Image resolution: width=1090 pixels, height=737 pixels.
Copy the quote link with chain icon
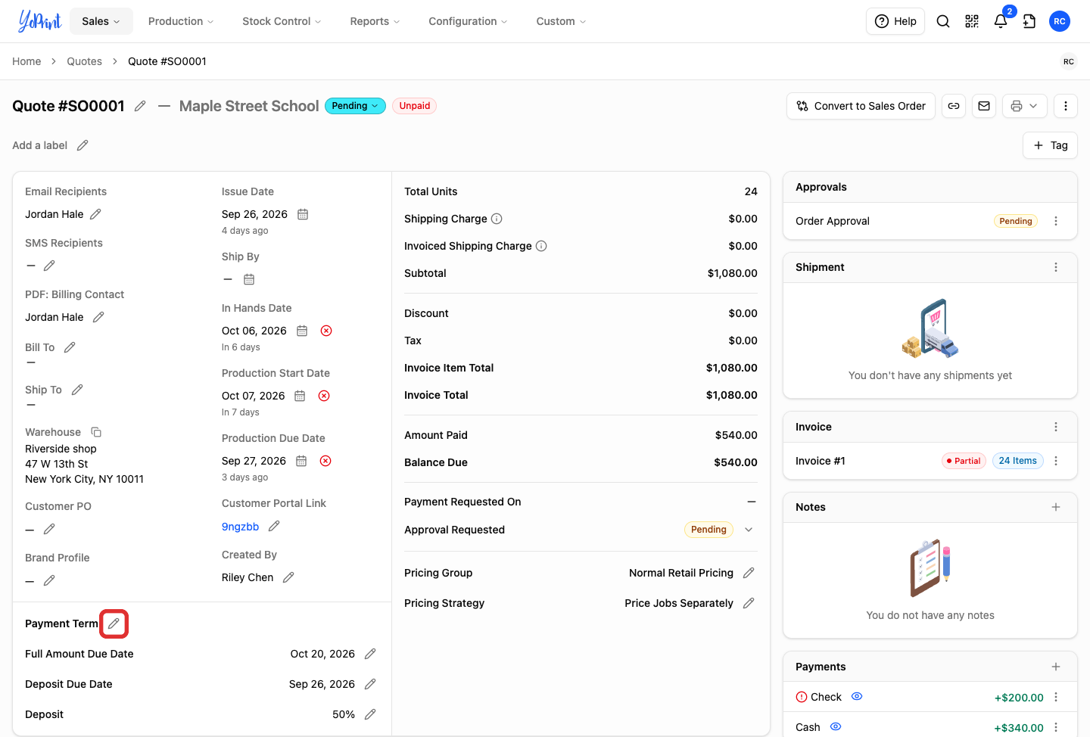(954, 106)
